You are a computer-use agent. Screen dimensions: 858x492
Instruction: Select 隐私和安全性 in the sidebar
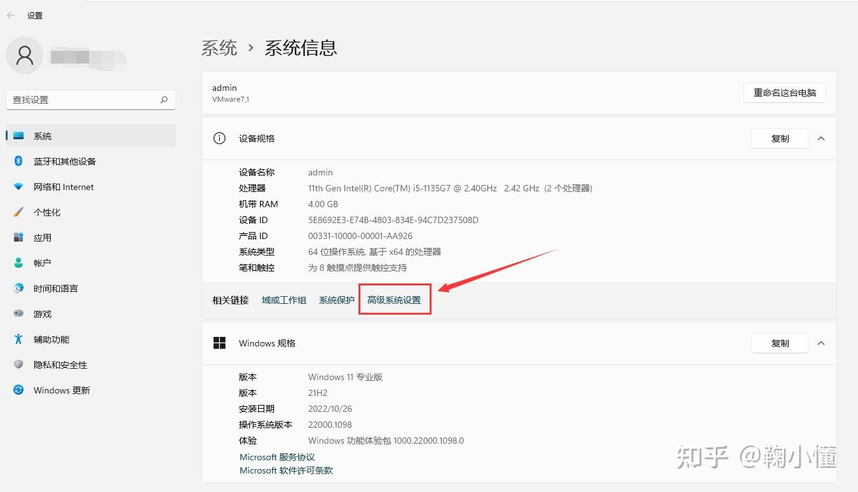tap(91, 365)
